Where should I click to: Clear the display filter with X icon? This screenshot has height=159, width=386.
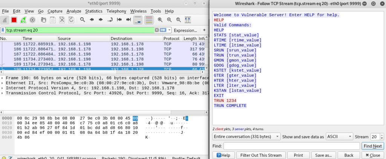point(156,30)
